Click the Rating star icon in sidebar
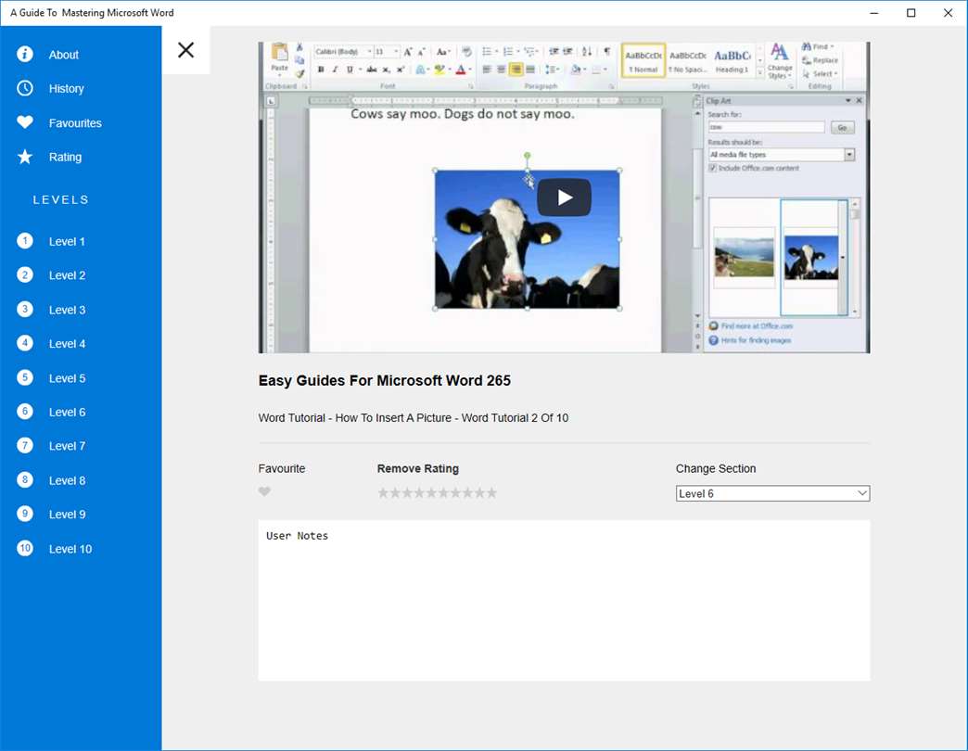968x751 pixels. point(25,157)
